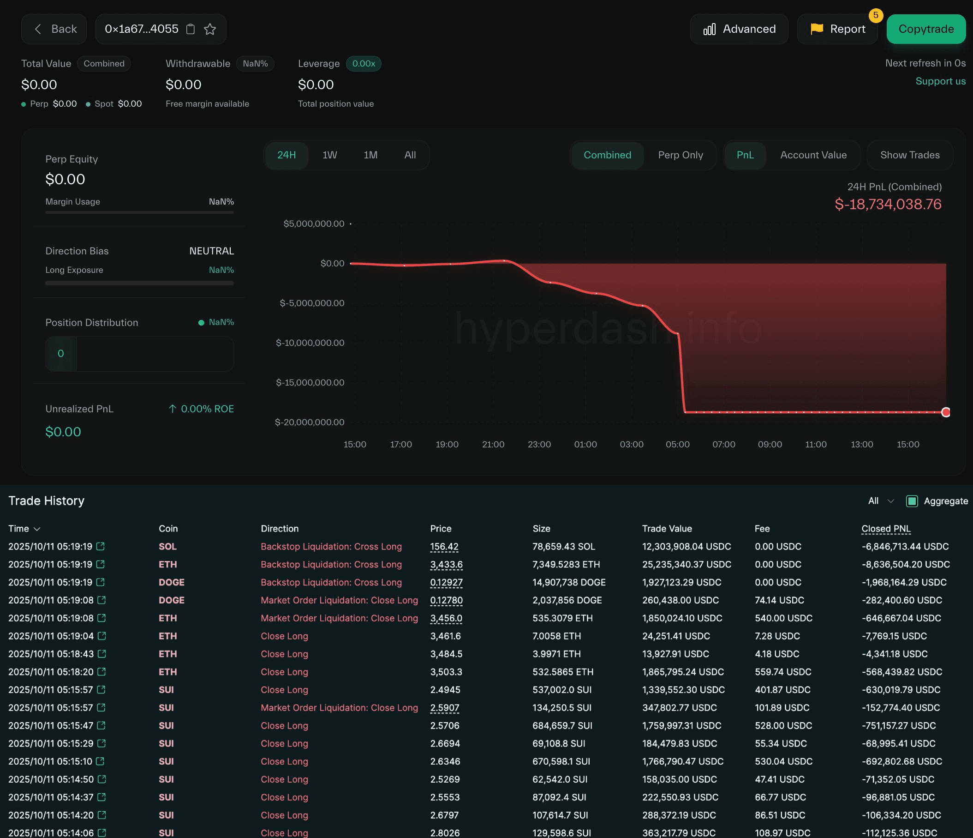The image size is (973, 838).
Task: Sort trades by Time column chevron
Action: pos(37,529)
